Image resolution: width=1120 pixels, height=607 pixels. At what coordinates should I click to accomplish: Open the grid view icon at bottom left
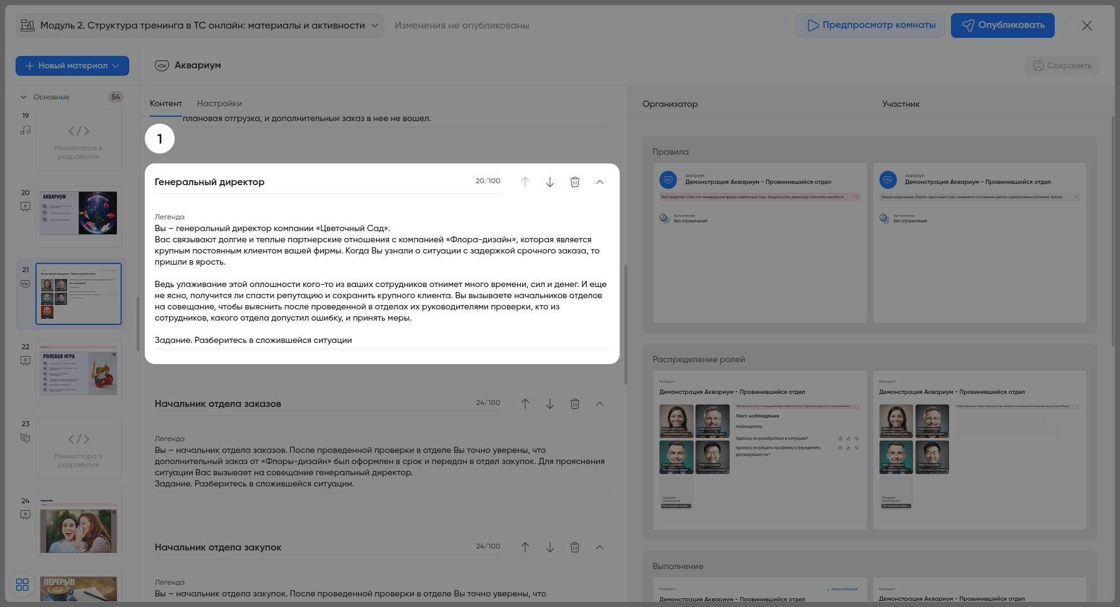point(22,585)
